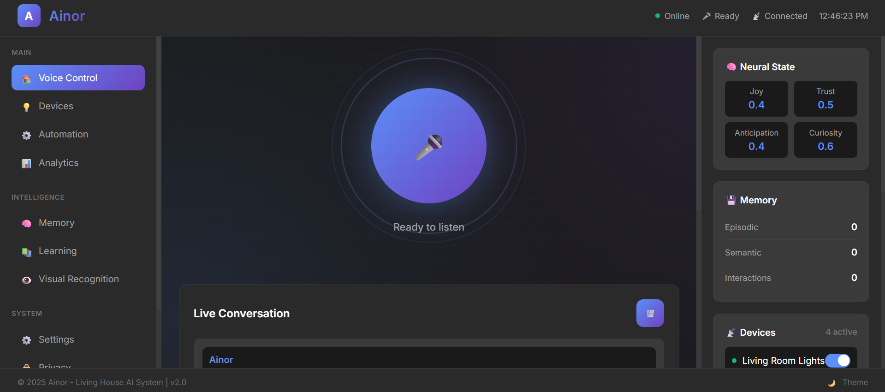The image size is (885, 392).
Task: Click the Ainor brand name
Action: (x=67, y=16)
